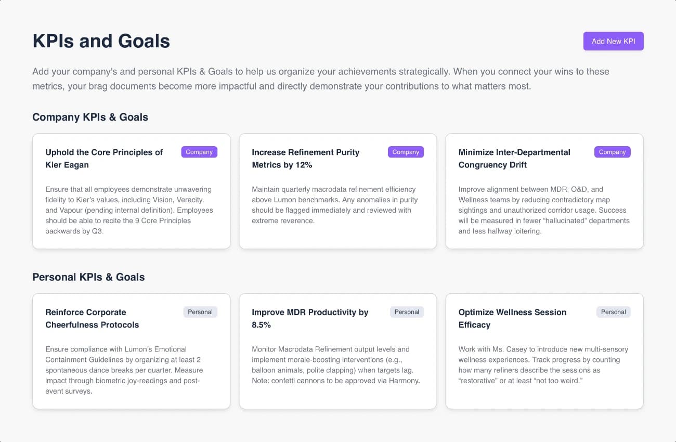The width and height of the screenshot is (676, 442).
Task: Select the "Reinforce Corporate Cheerfulness Protocols" card
Action: point(131,351)
